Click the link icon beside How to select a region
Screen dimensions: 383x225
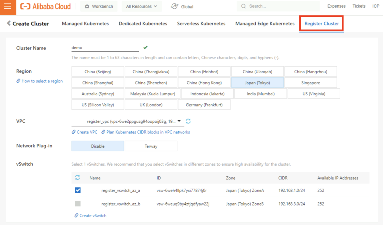(19, 81)
